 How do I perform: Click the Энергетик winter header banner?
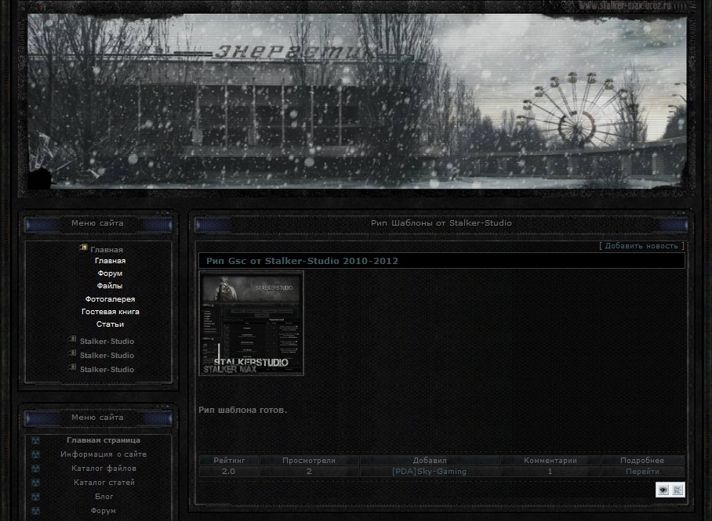[357, 102]
